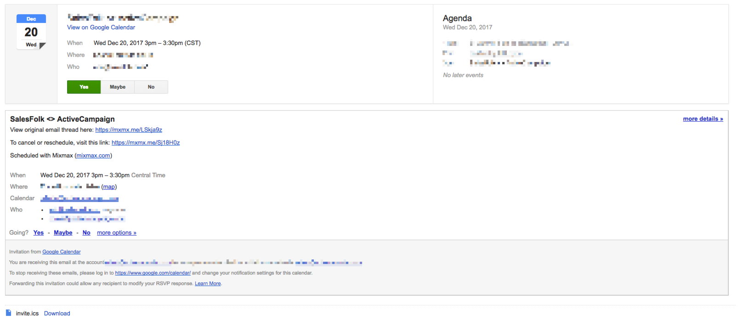The image size is (738, 326).
Task: Click Yes link beside Going?
Action: click(x=39, y=233)
